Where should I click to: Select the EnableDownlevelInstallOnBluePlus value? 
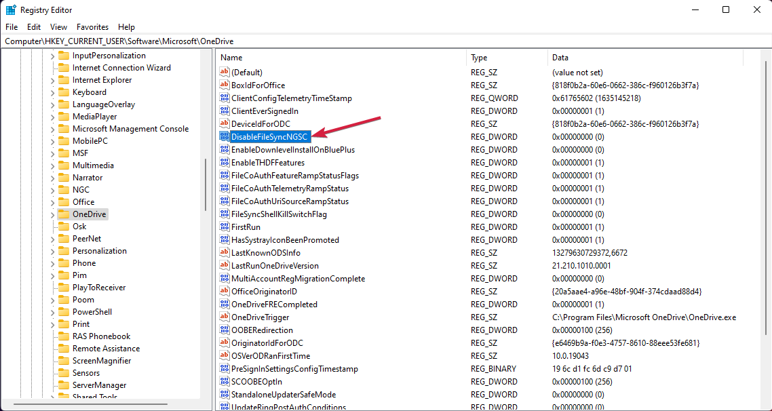[x=293, y=150]
